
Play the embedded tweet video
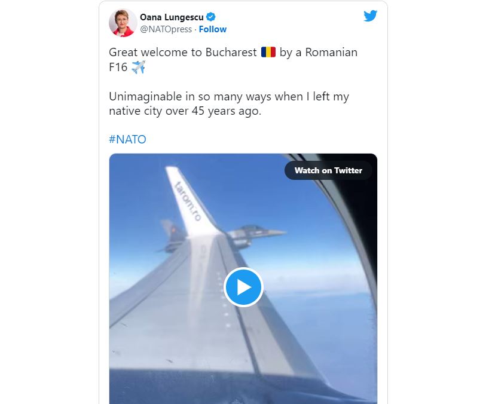coord(243,287)
